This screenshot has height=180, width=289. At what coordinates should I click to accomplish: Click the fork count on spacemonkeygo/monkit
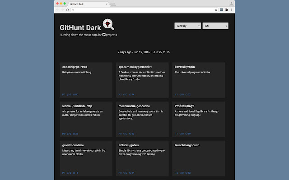(120, 94)
